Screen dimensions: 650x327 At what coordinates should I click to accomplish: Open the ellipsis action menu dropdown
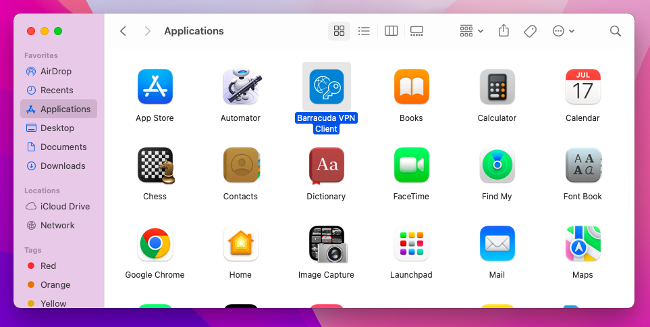(564, 31)
